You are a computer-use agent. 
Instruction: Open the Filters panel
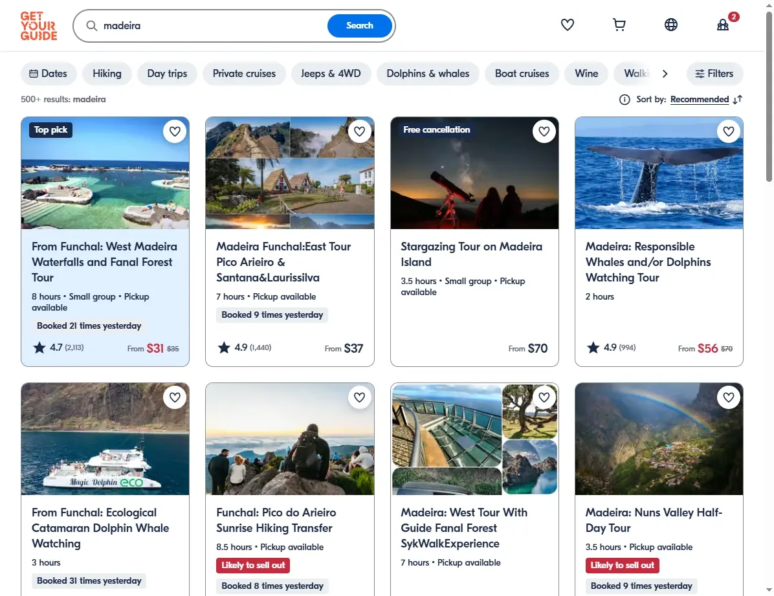click(714, 74)
